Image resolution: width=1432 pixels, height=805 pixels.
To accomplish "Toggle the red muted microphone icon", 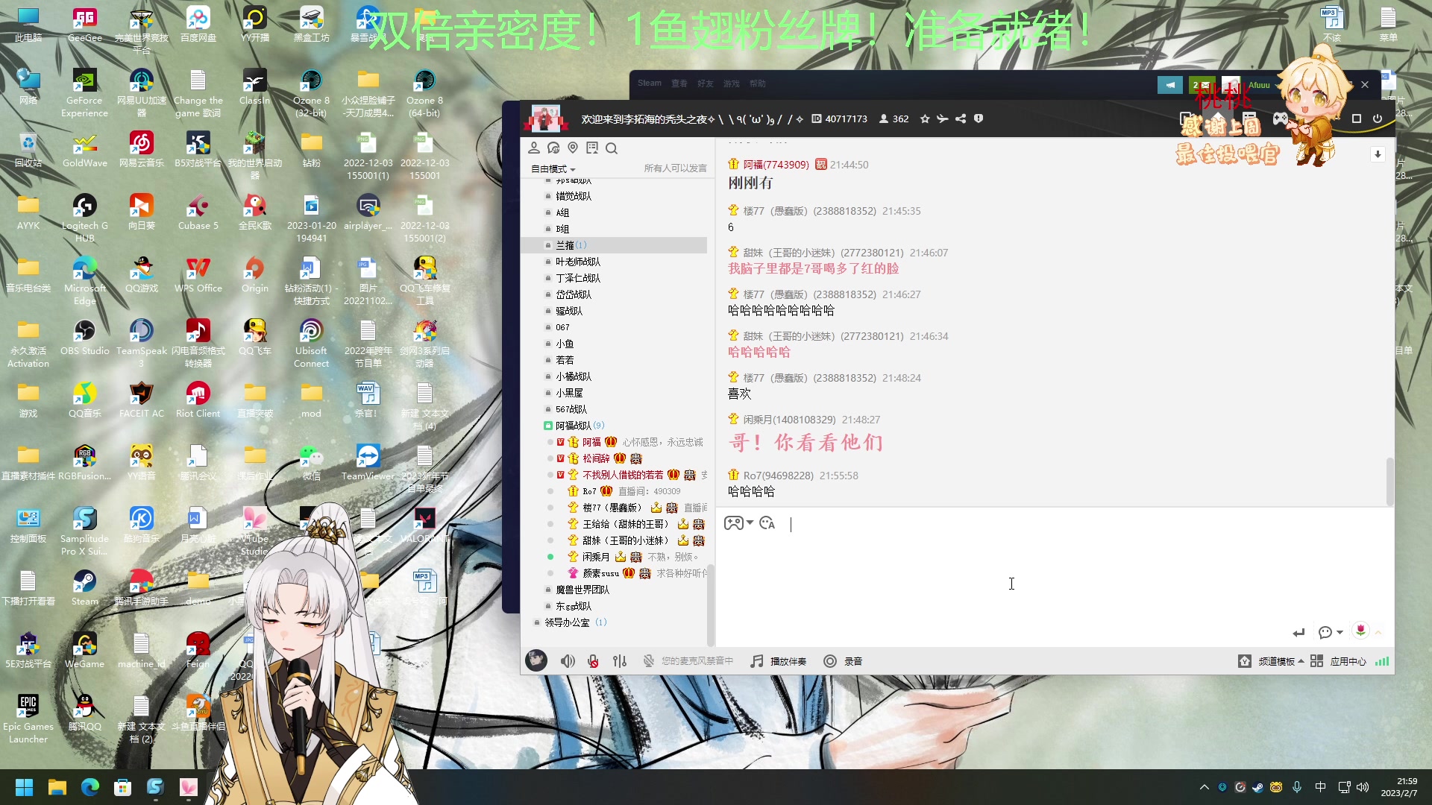I will pyautogui.click(x=593, y=661).
